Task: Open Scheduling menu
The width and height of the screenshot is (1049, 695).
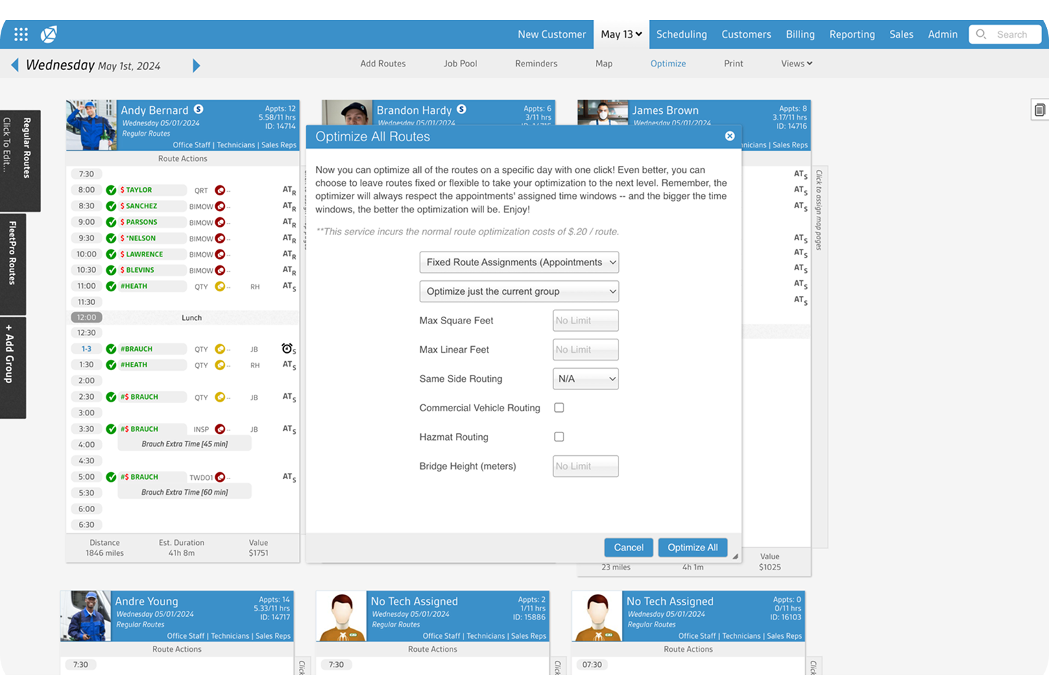Action: click(x=682, y=34)
